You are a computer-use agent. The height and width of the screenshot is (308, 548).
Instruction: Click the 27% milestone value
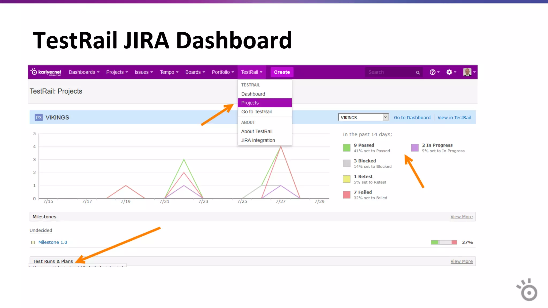(467, 242)
